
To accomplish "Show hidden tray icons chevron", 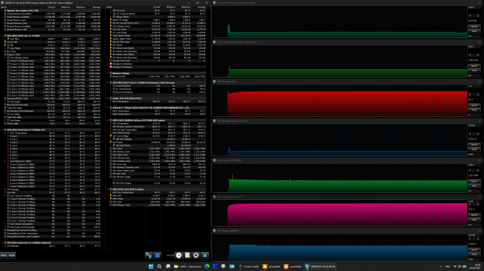I will coord(441,267).
